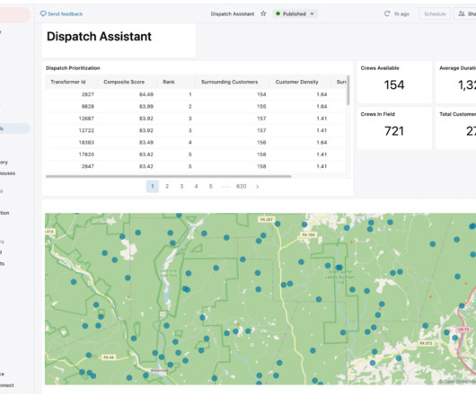Go to page 4 of the table
The width and height of the screenshot is (476, 397).
coord(196,186)
